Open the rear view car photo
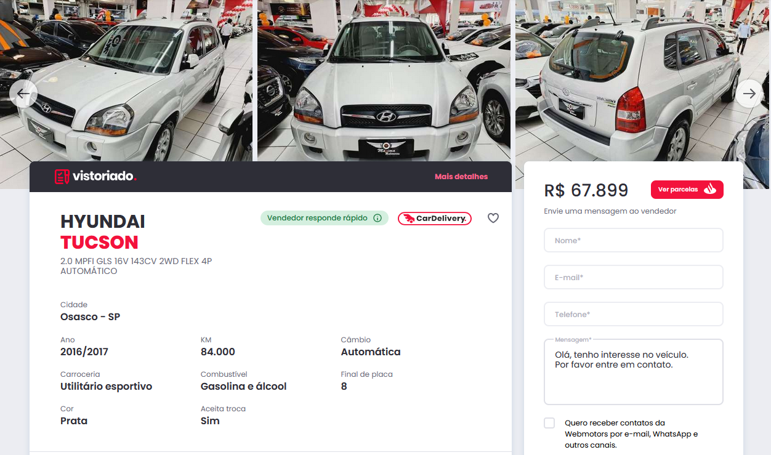Screen dimensions: 771x455 click(x=643, y=81)
